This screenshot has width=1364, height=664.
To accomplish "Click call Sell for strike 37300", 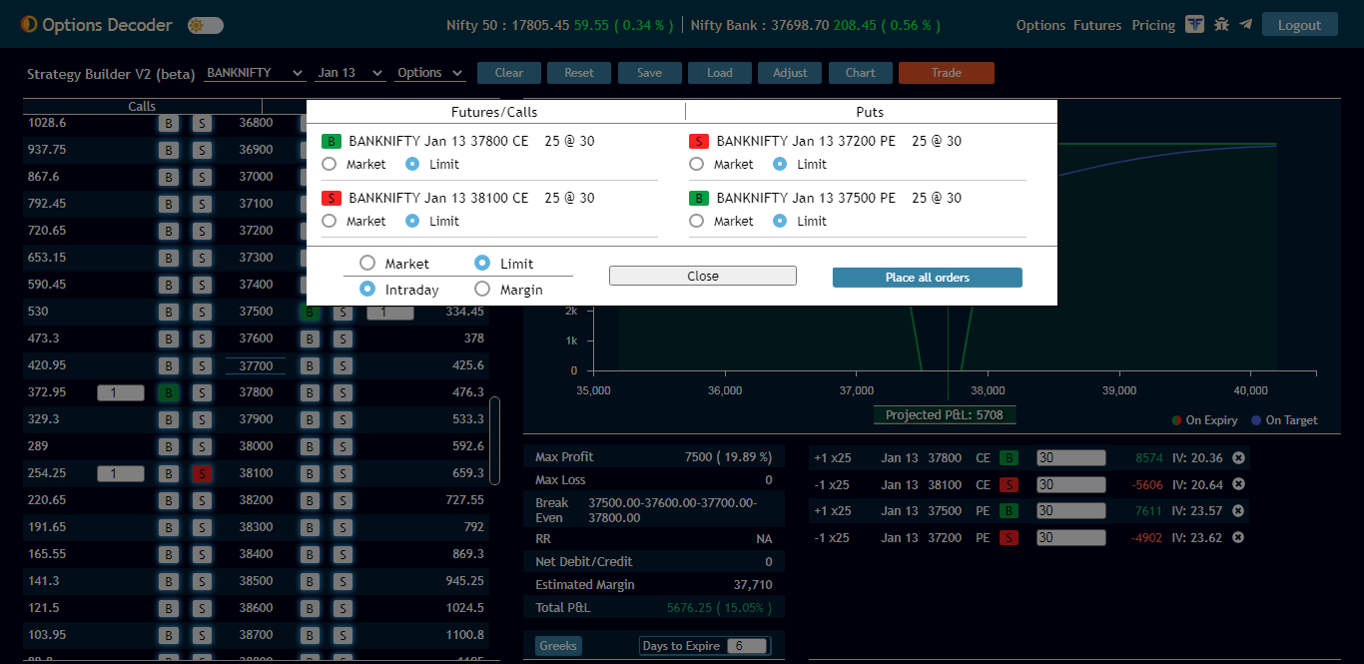I will (202, 258).
